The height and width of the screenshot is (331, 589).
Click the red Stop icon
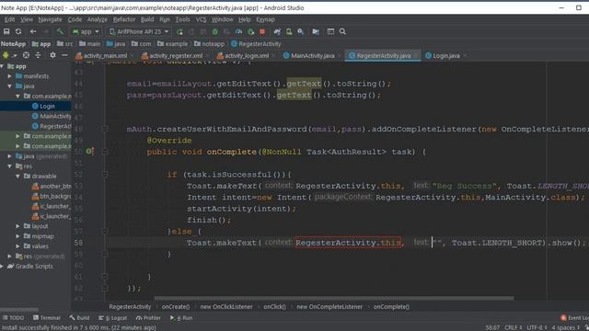pos(262,32)
